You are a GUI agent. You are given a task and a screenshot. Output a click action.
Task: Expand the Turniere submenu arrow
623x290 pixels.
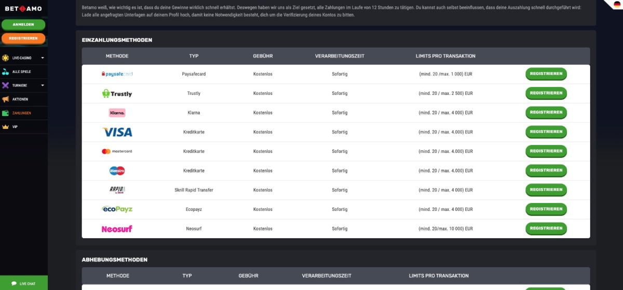click(x=43, y=85)
